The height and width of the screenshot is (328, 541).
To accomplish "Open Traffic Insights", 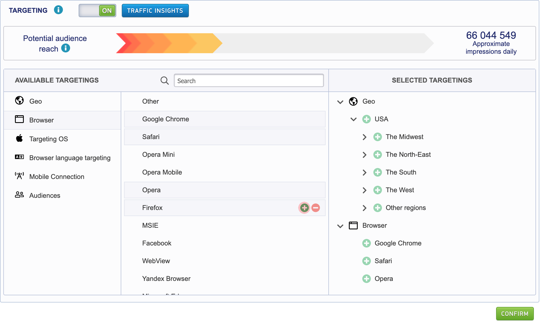I will click(155, 11).
